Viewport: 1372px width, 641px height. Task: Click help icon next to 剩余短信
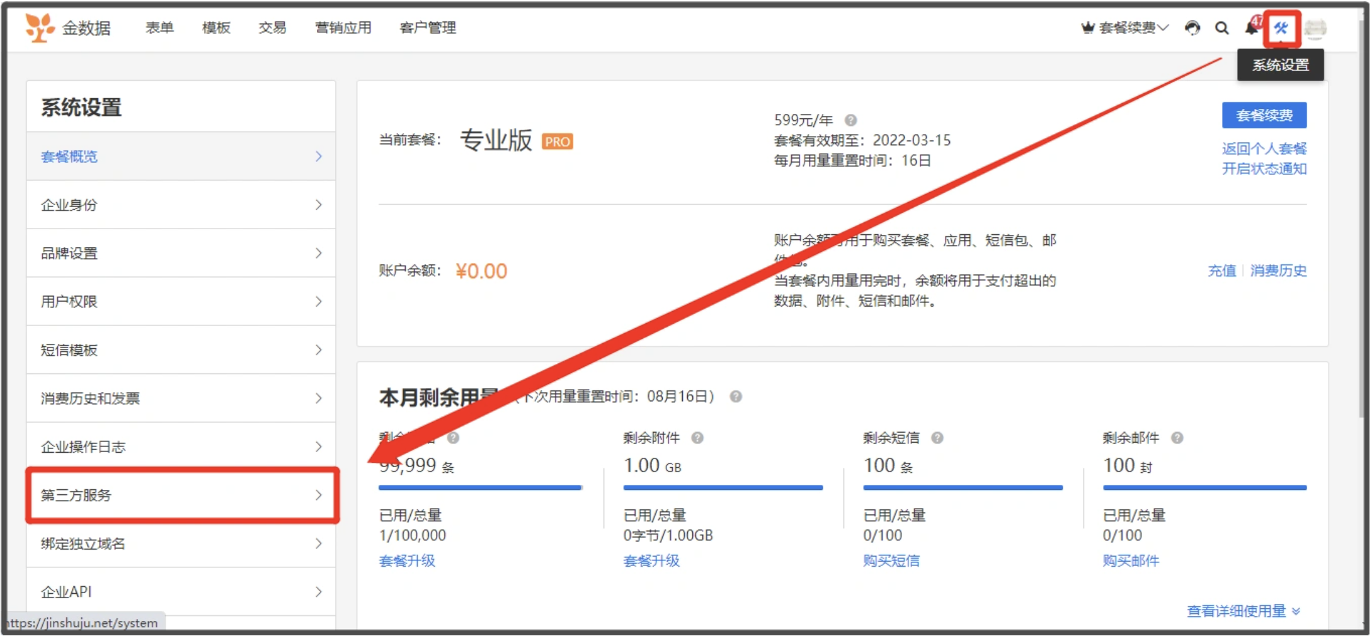[x=937, y=438]
